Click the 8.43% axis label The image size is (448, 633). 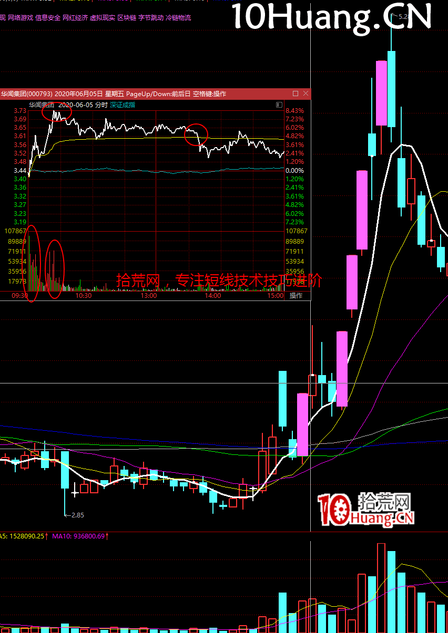(x=294, y=111)
